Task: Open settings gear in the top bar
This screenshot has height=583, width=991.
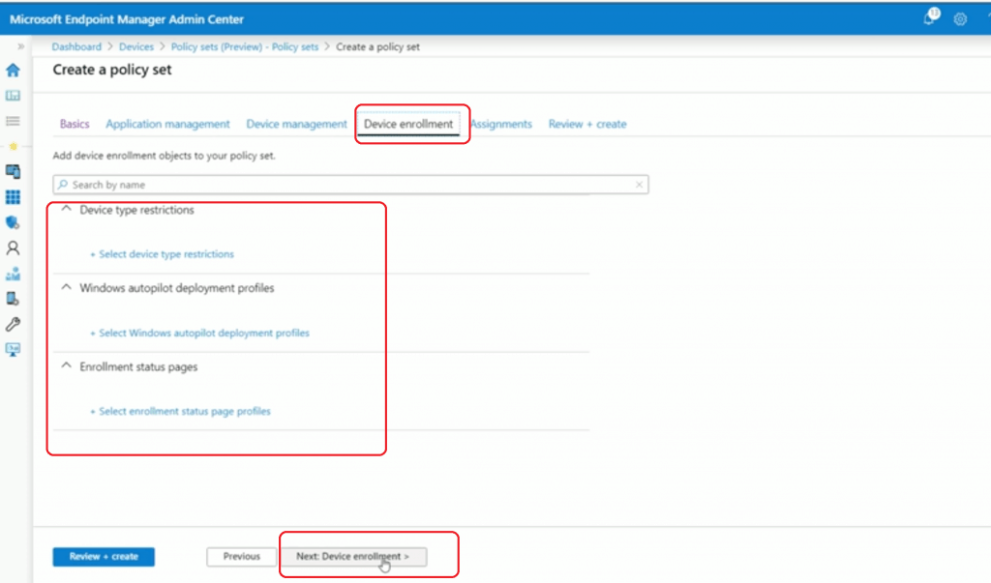Action: pos(960,19)
